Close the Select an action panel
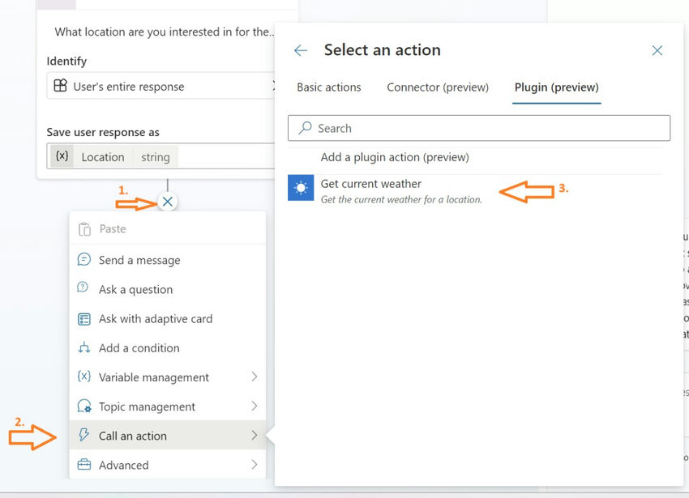This screenshot has width=689, height=498. pyautogui.click(x=657, y=50)
